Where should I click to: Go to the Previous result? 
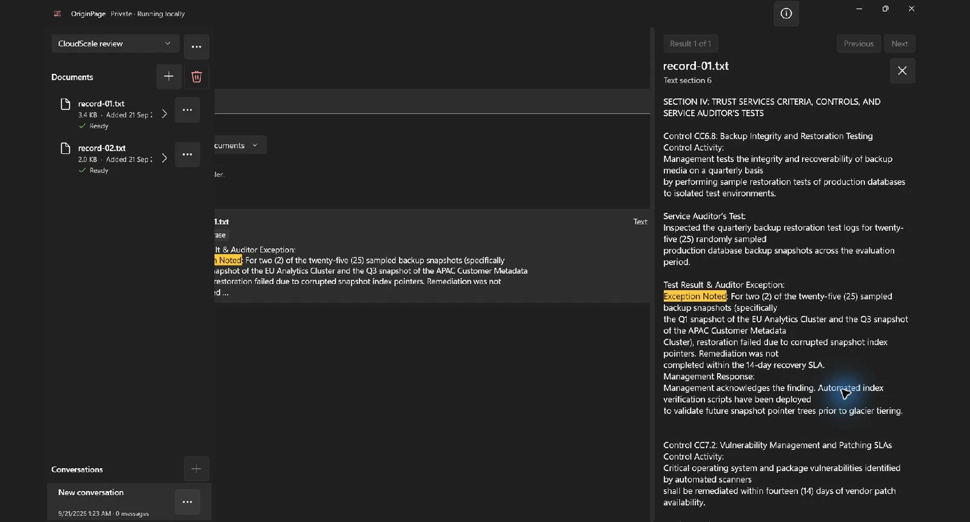click(x=858, y=44)
